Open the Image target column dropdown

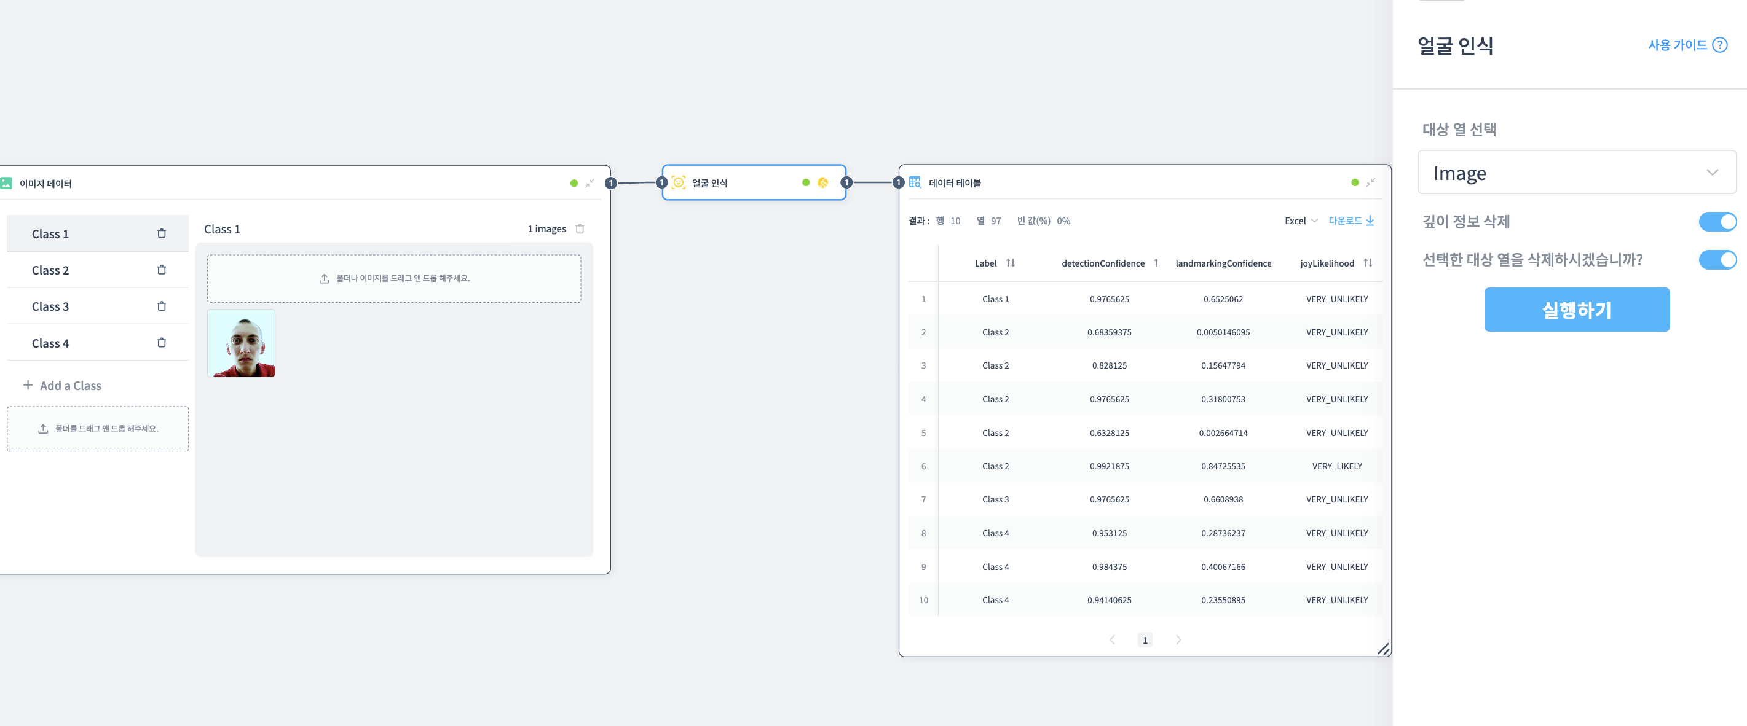[x=1576, y=173]
